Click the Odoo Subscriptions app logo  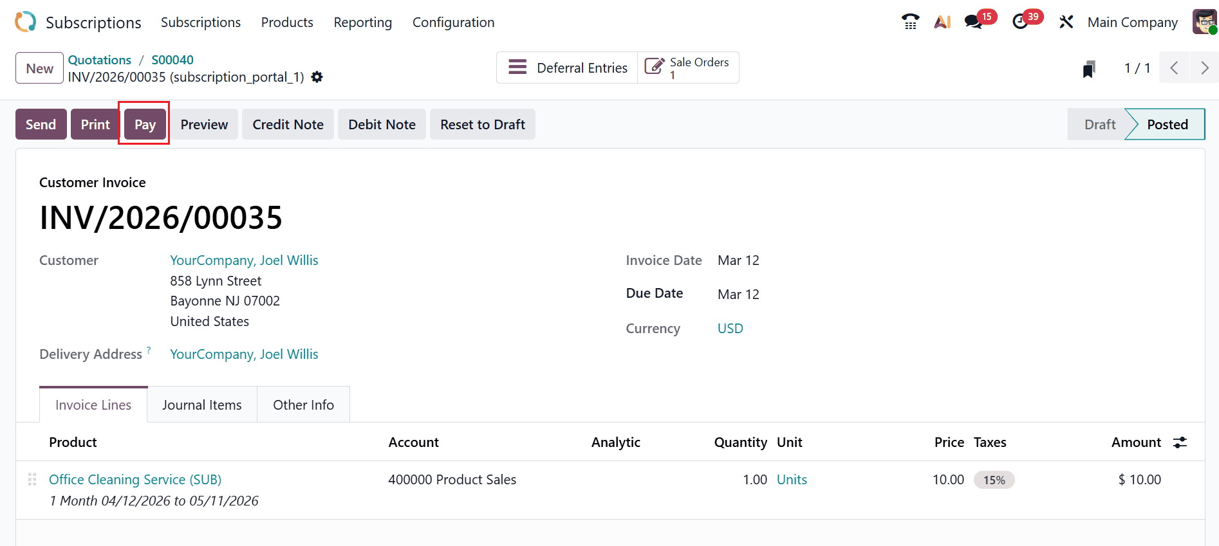(x=26, y=22)
